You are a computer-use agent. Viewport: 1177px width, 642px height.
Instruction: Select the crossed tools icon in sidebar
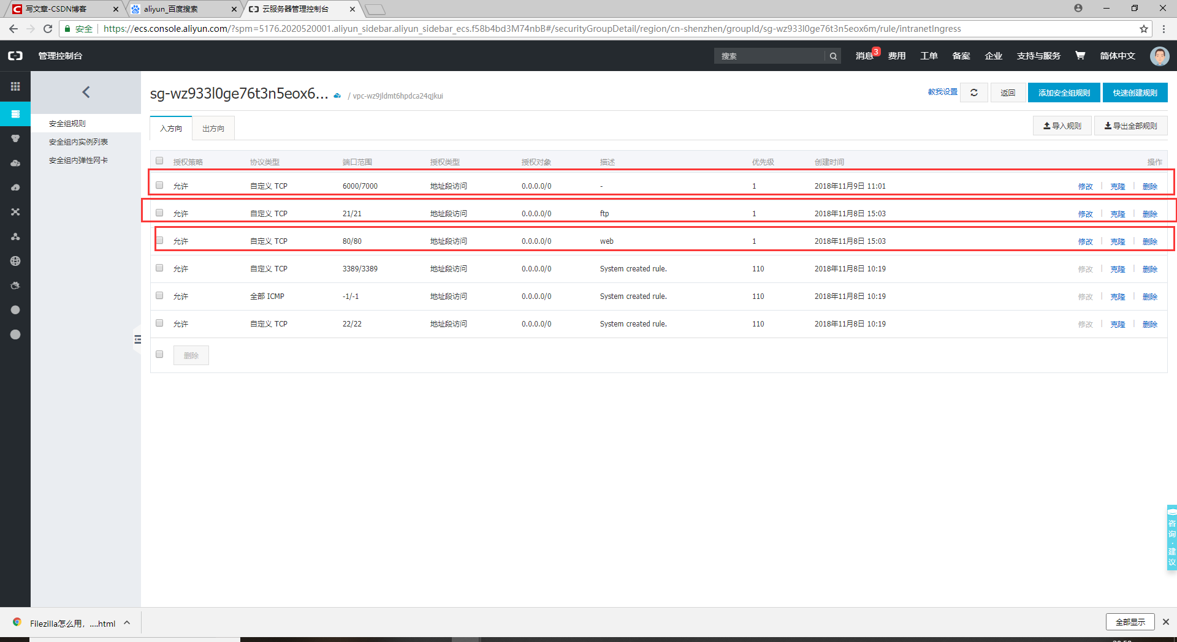point(15,212)
